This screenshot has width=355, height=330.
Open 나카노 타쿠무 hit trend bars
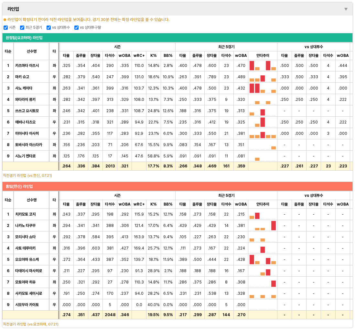(x=263, y=226)
